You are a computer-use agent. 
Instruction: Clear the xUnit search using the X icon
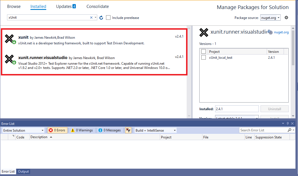coord(91,17)
